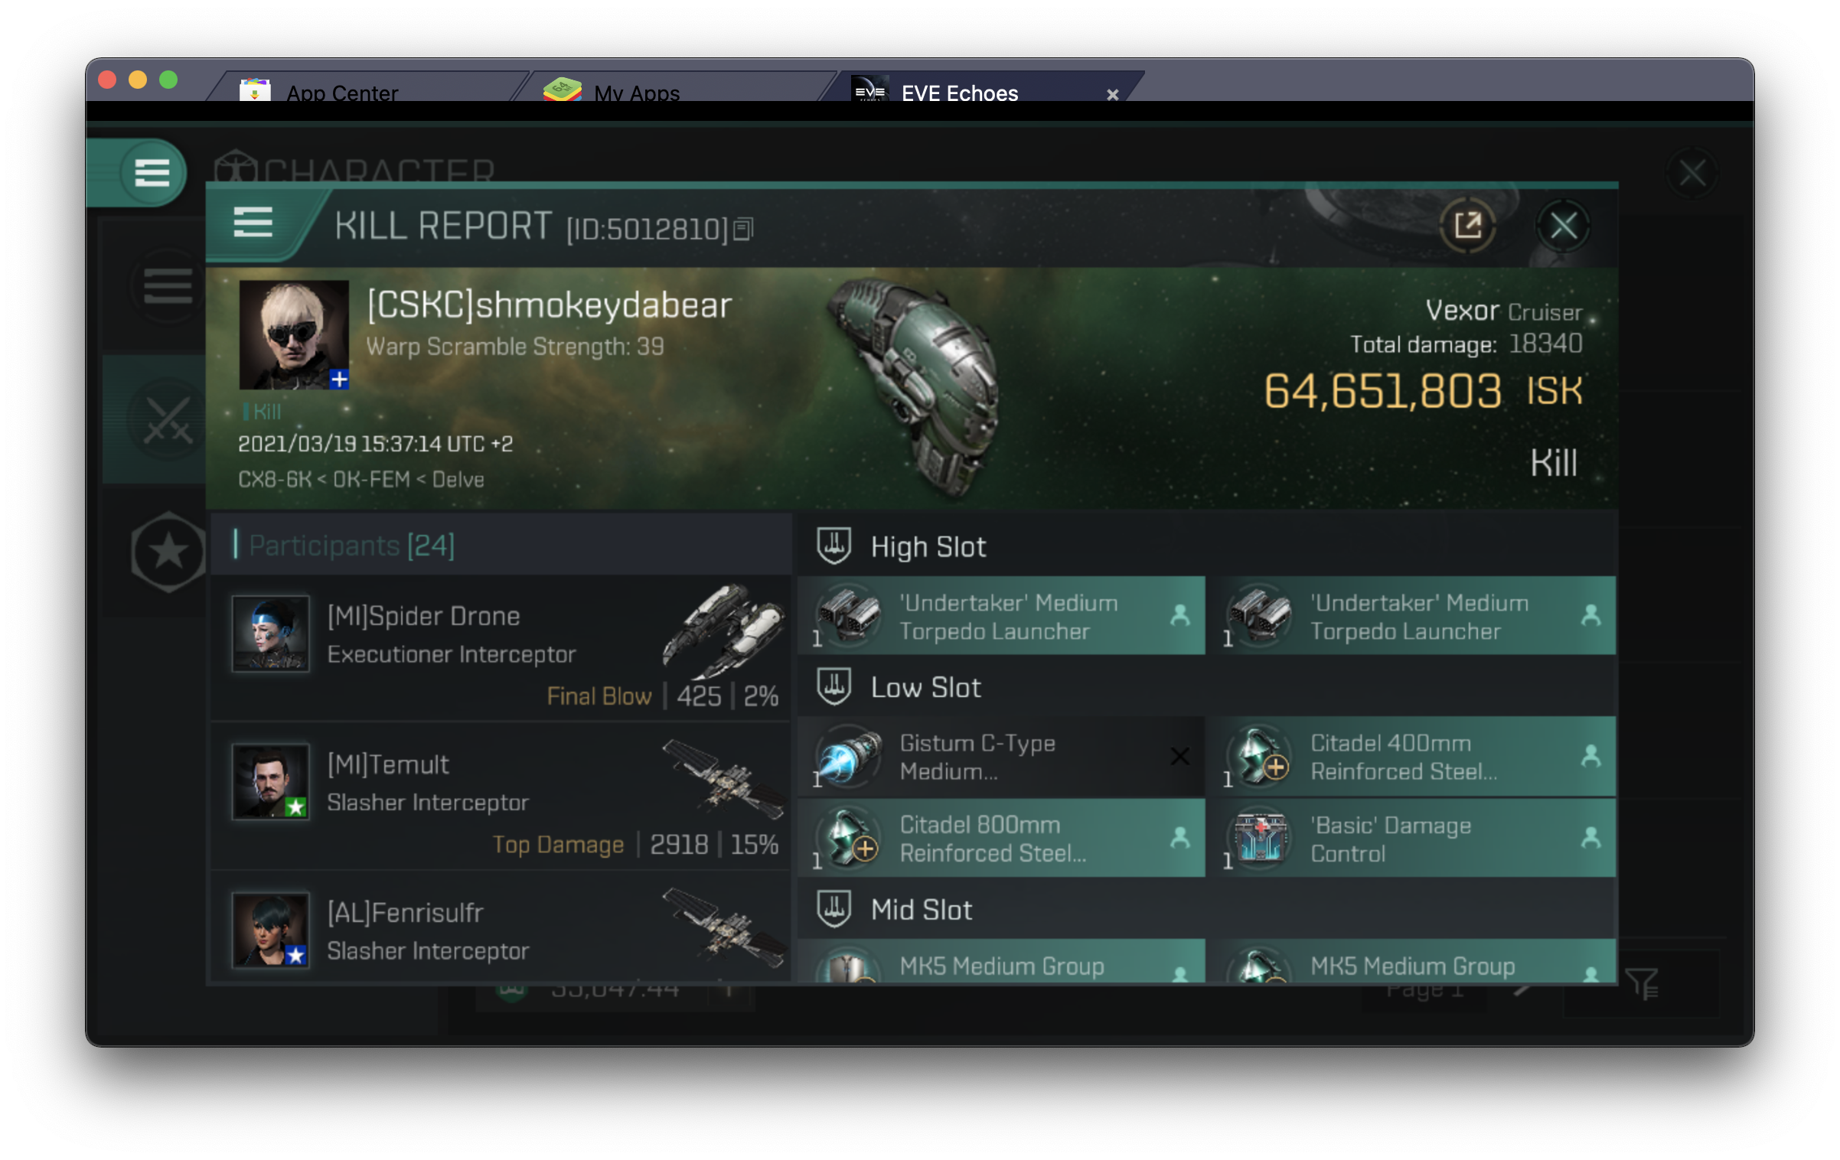
Task: Click the [AL]Fenrisulfr participant name
Action: 406,913
